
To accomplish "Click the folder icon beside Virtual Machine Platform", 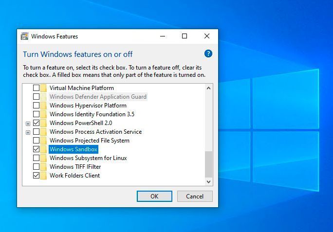I will coord(43,88).
